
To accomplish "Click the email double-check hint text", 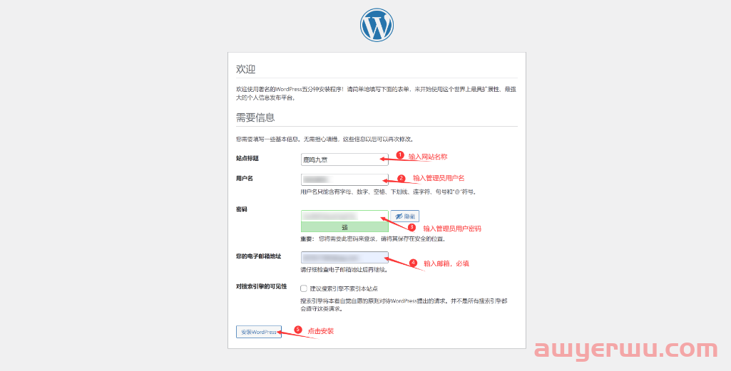I will coord(344,269).
